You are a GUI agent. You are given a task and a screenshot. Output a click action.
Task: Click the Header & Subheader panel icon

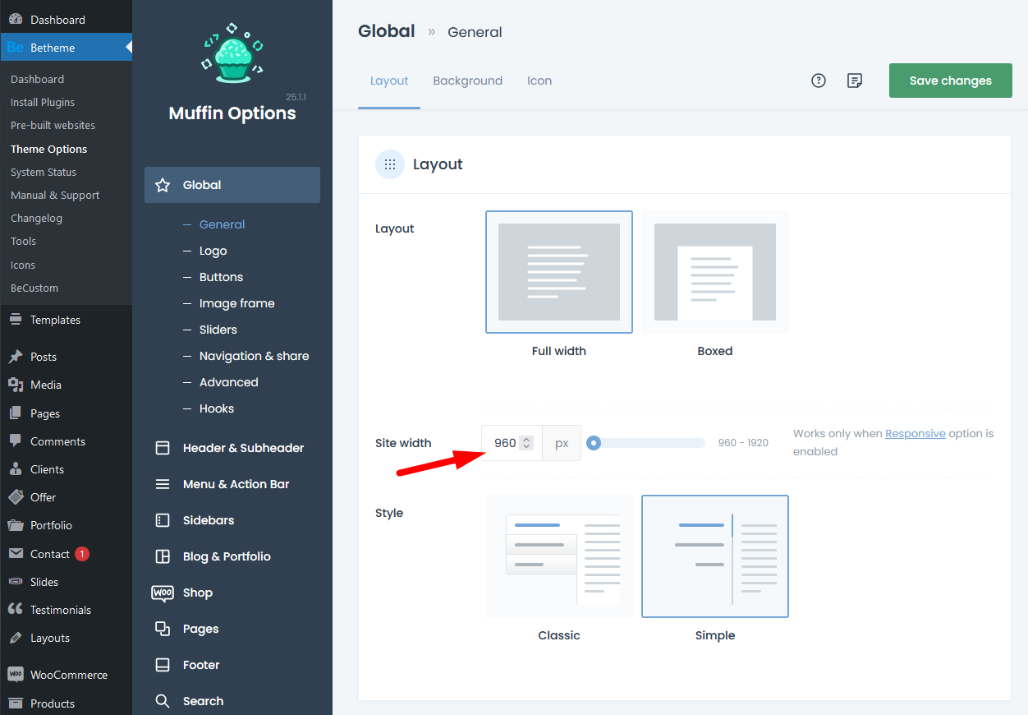tap(163, 448)
